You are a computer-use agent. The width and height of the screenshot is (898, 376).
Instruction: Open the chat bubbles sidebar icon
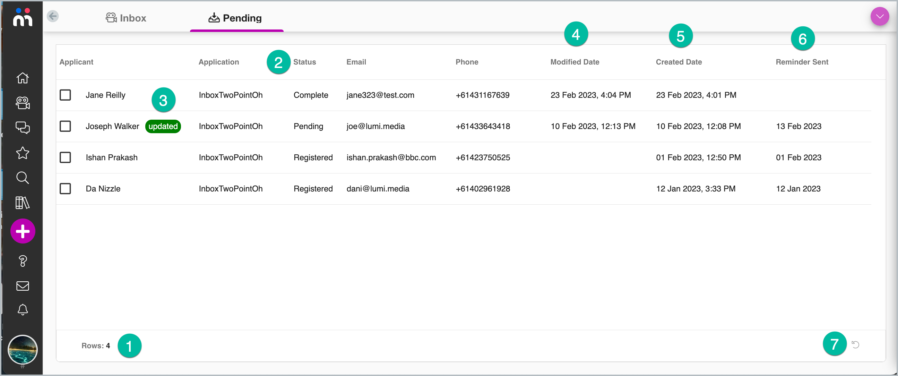[x=23, y=128]
